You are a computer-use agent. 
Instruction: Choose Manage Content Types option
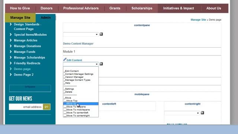pyautogui.click(x=81, y=80)
